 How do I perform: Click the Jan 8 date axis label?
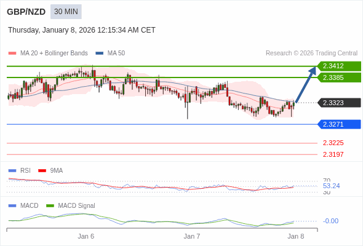(296, 236)
